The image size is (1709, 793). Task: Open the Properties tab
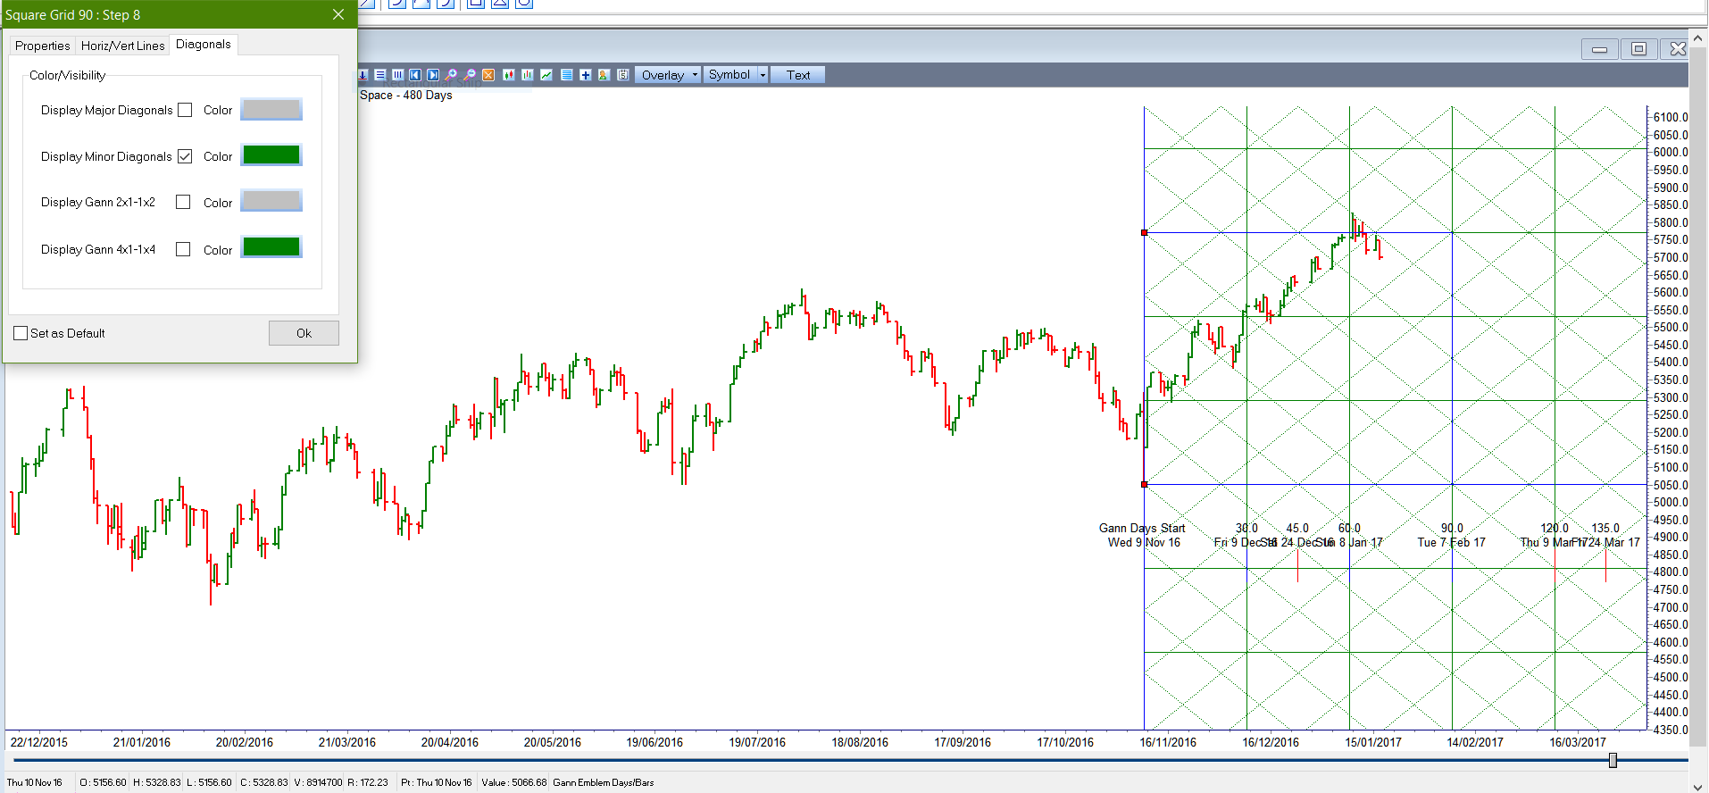pyautogui.click(x=42, y=46)
